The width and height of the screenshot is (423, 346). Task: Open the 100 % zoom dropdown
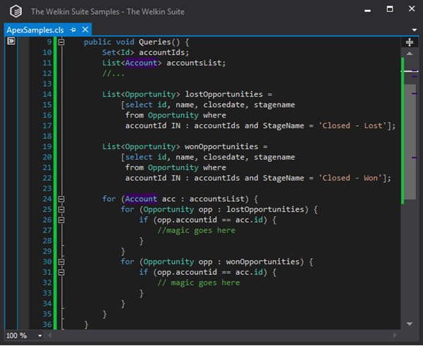39,336
